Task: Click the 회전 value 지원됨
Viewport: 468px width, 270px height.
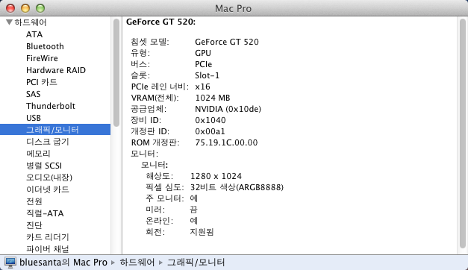Action: click(202, 232)
